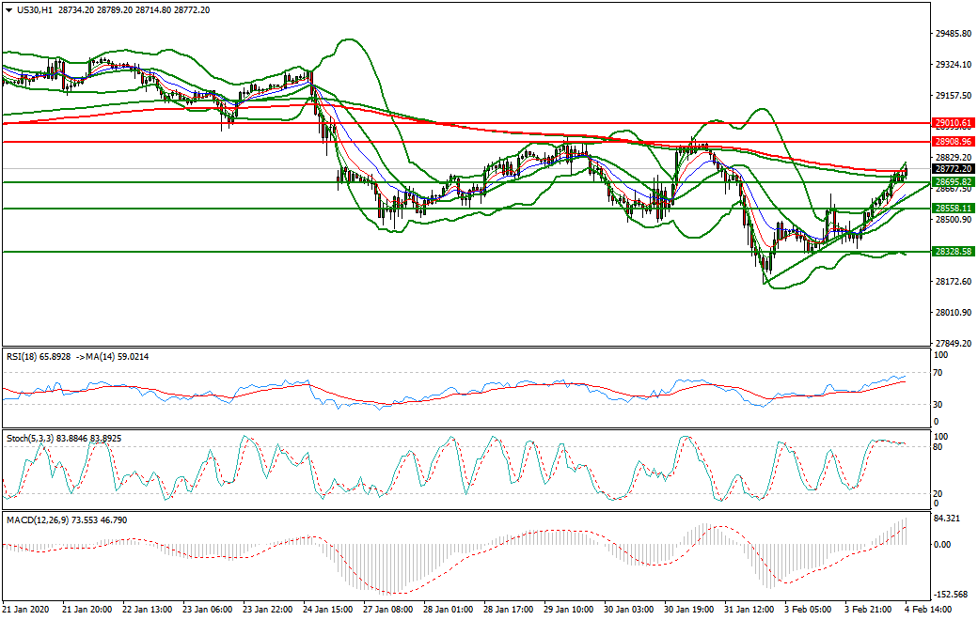This screenshot has width=978, height=620.
Task: Select the red 28908.96 price label
Action: click(953, 142)
